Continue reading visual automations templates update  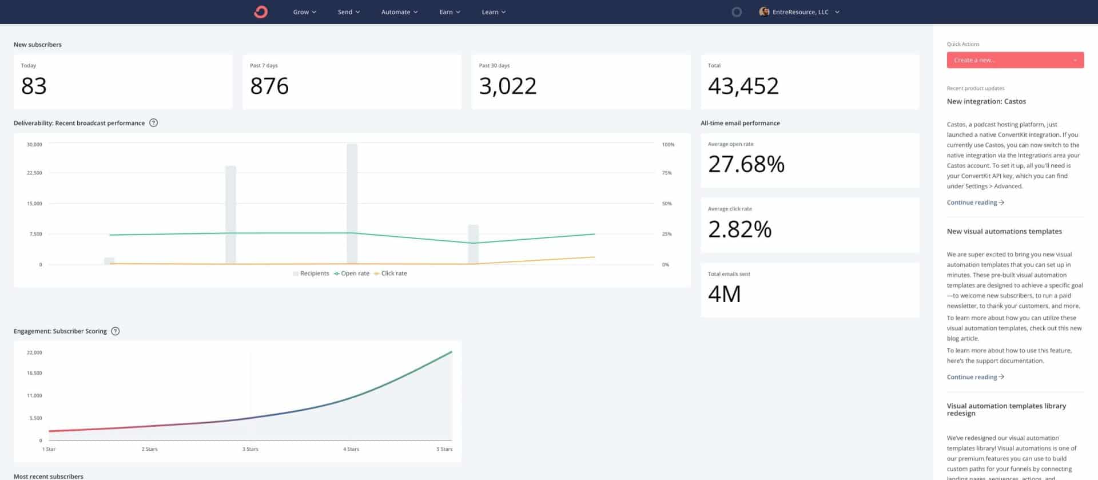pos(975,377)
